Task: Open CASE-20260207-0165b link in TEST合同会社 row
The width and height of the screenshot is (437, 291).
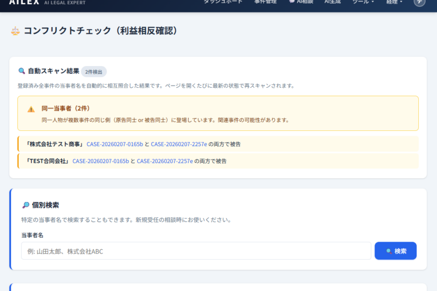Action: tap(101, 161)
